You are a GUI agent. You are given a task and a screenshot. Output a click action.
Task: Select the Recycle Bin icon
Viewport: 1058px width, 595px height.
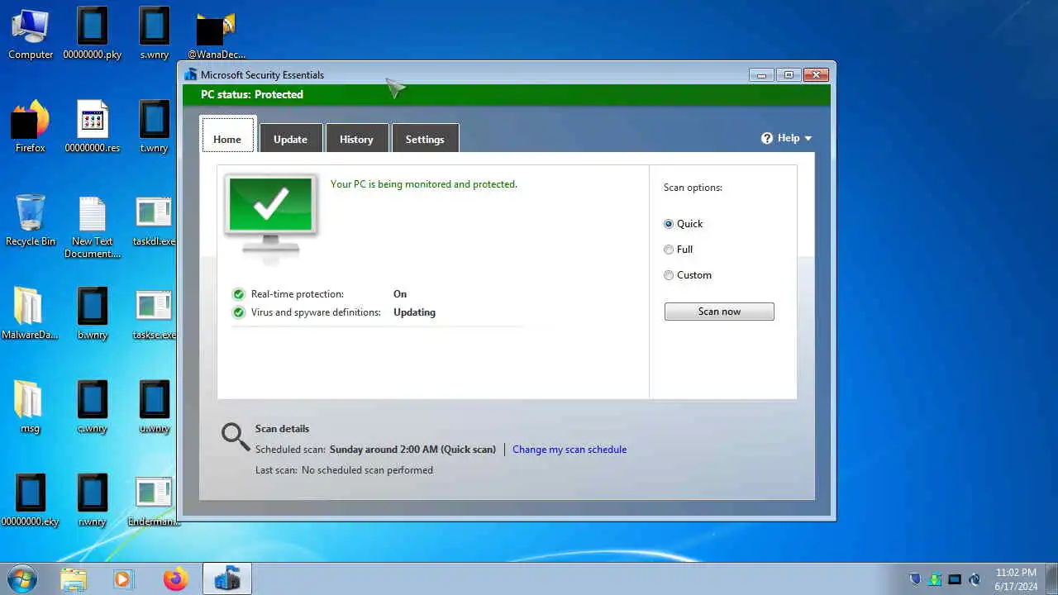click(31, 221)
